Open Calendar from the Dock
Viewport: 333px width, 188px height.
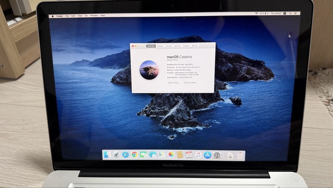(189, 155)
